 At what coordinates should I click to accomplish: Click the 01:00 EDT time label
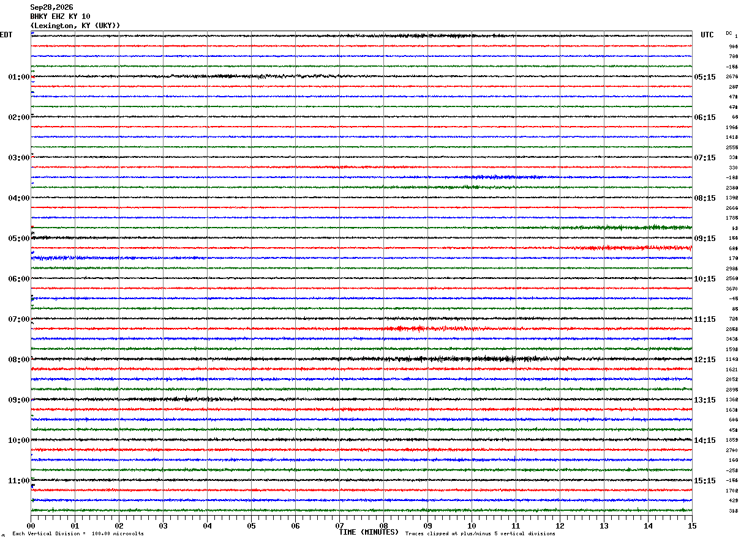[19, 77]
